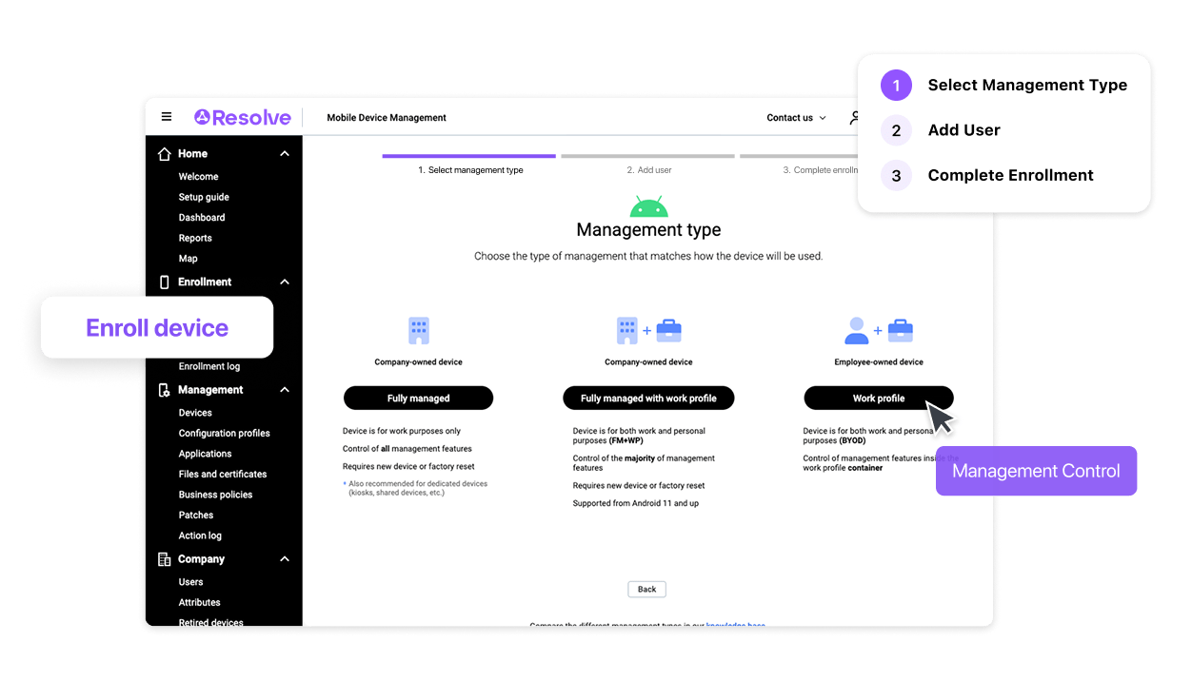Click the Management icon in the sidebar

[x=167, y=389]
